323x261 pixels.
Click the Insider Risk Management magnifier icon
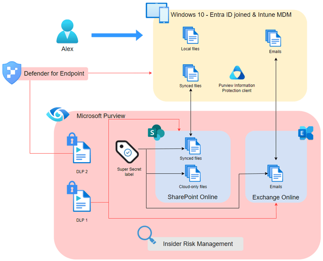tap(147, 235)
